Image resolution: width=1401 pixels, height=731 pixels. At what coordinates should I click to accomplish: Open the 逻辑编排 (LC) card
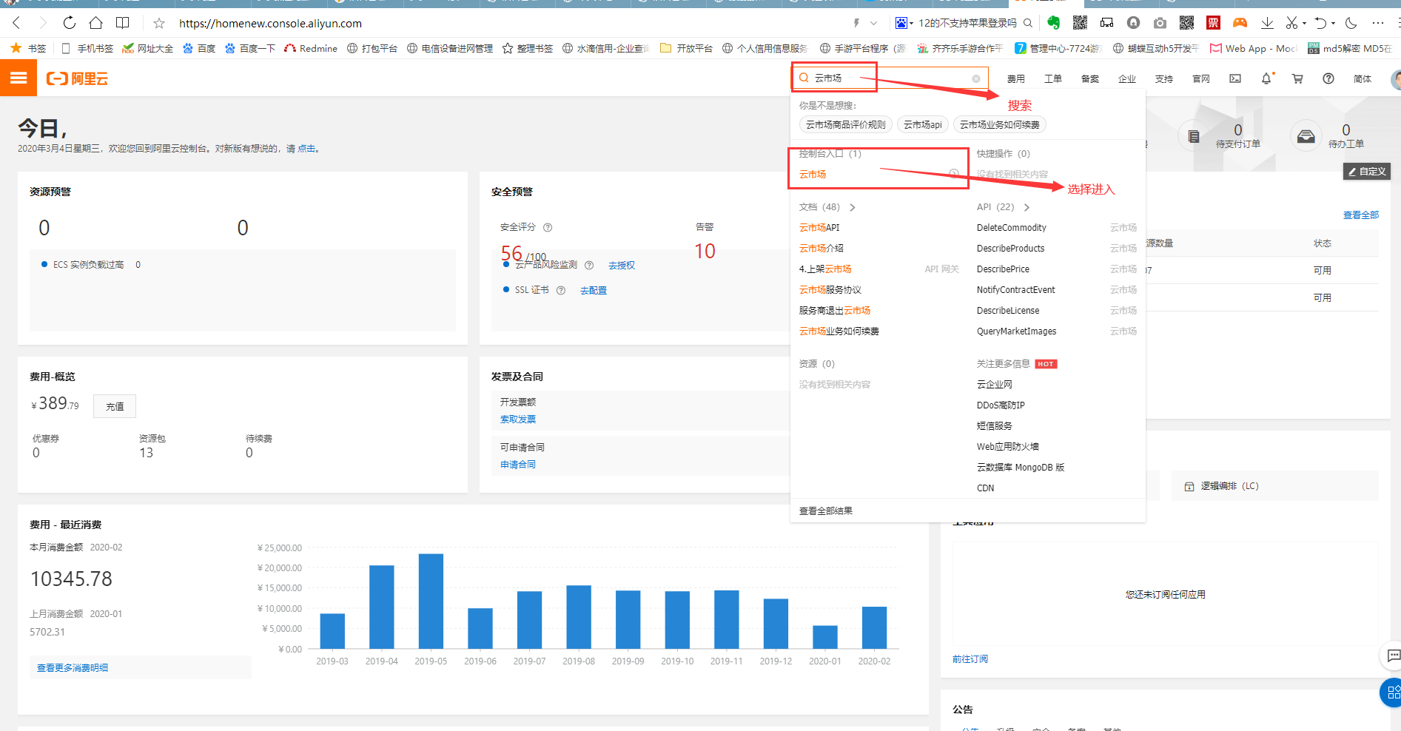[x=1275, y=486]
